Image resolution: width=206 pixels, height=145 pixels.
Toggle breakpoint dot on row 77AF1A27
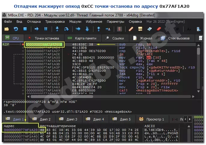point(23,51)
